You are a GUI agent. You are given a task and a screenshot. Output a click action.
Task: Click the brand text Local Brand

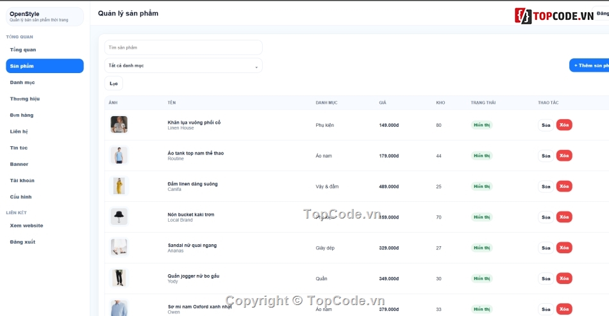(180, 220)
